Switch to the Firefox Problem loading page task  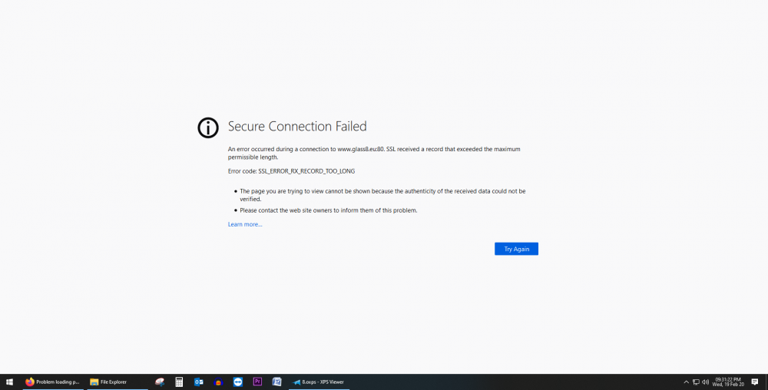[x=53, y=382]
